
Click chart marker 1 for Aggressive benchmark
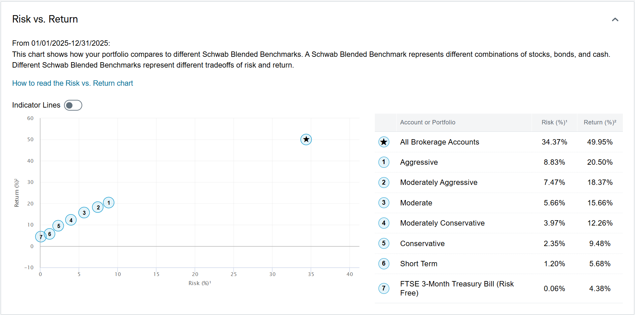point(109,203)
